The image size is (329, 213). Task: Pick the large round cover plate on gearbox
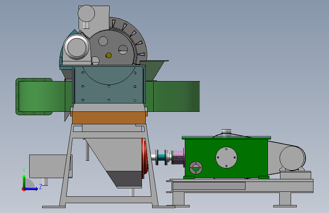coord(227,157)
